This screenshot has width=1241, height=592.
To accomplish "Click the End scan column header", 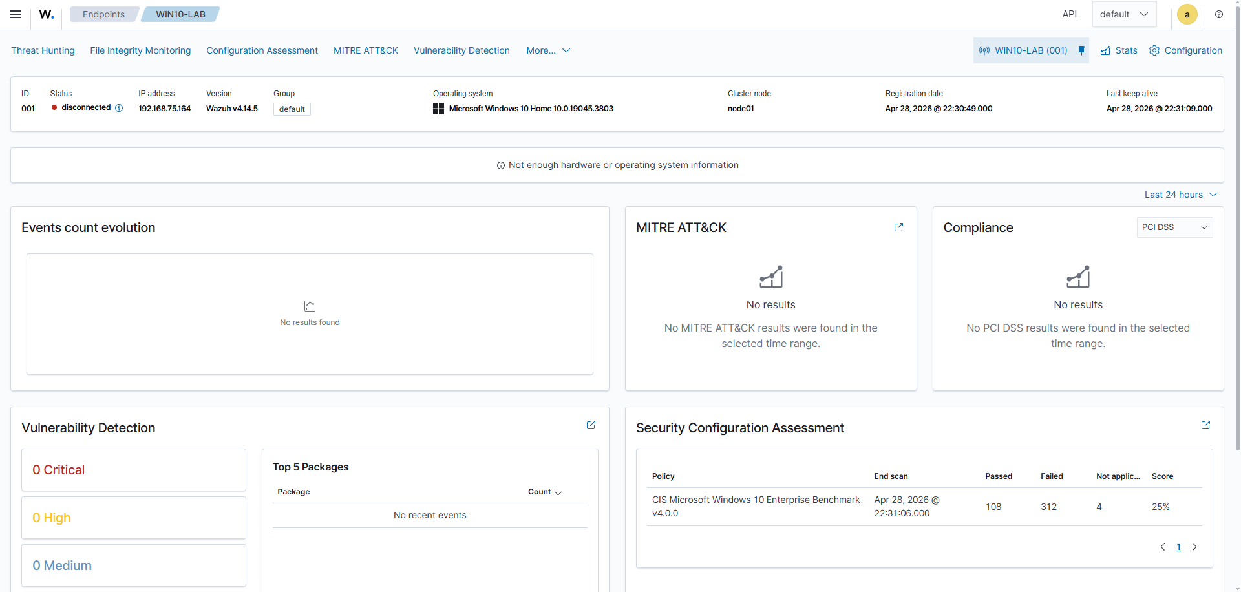I will (x=891, y=476).
